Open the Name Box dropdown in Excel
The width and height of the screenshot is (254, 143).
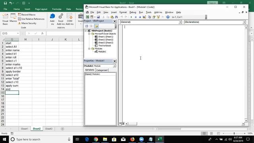click(18, 33)
